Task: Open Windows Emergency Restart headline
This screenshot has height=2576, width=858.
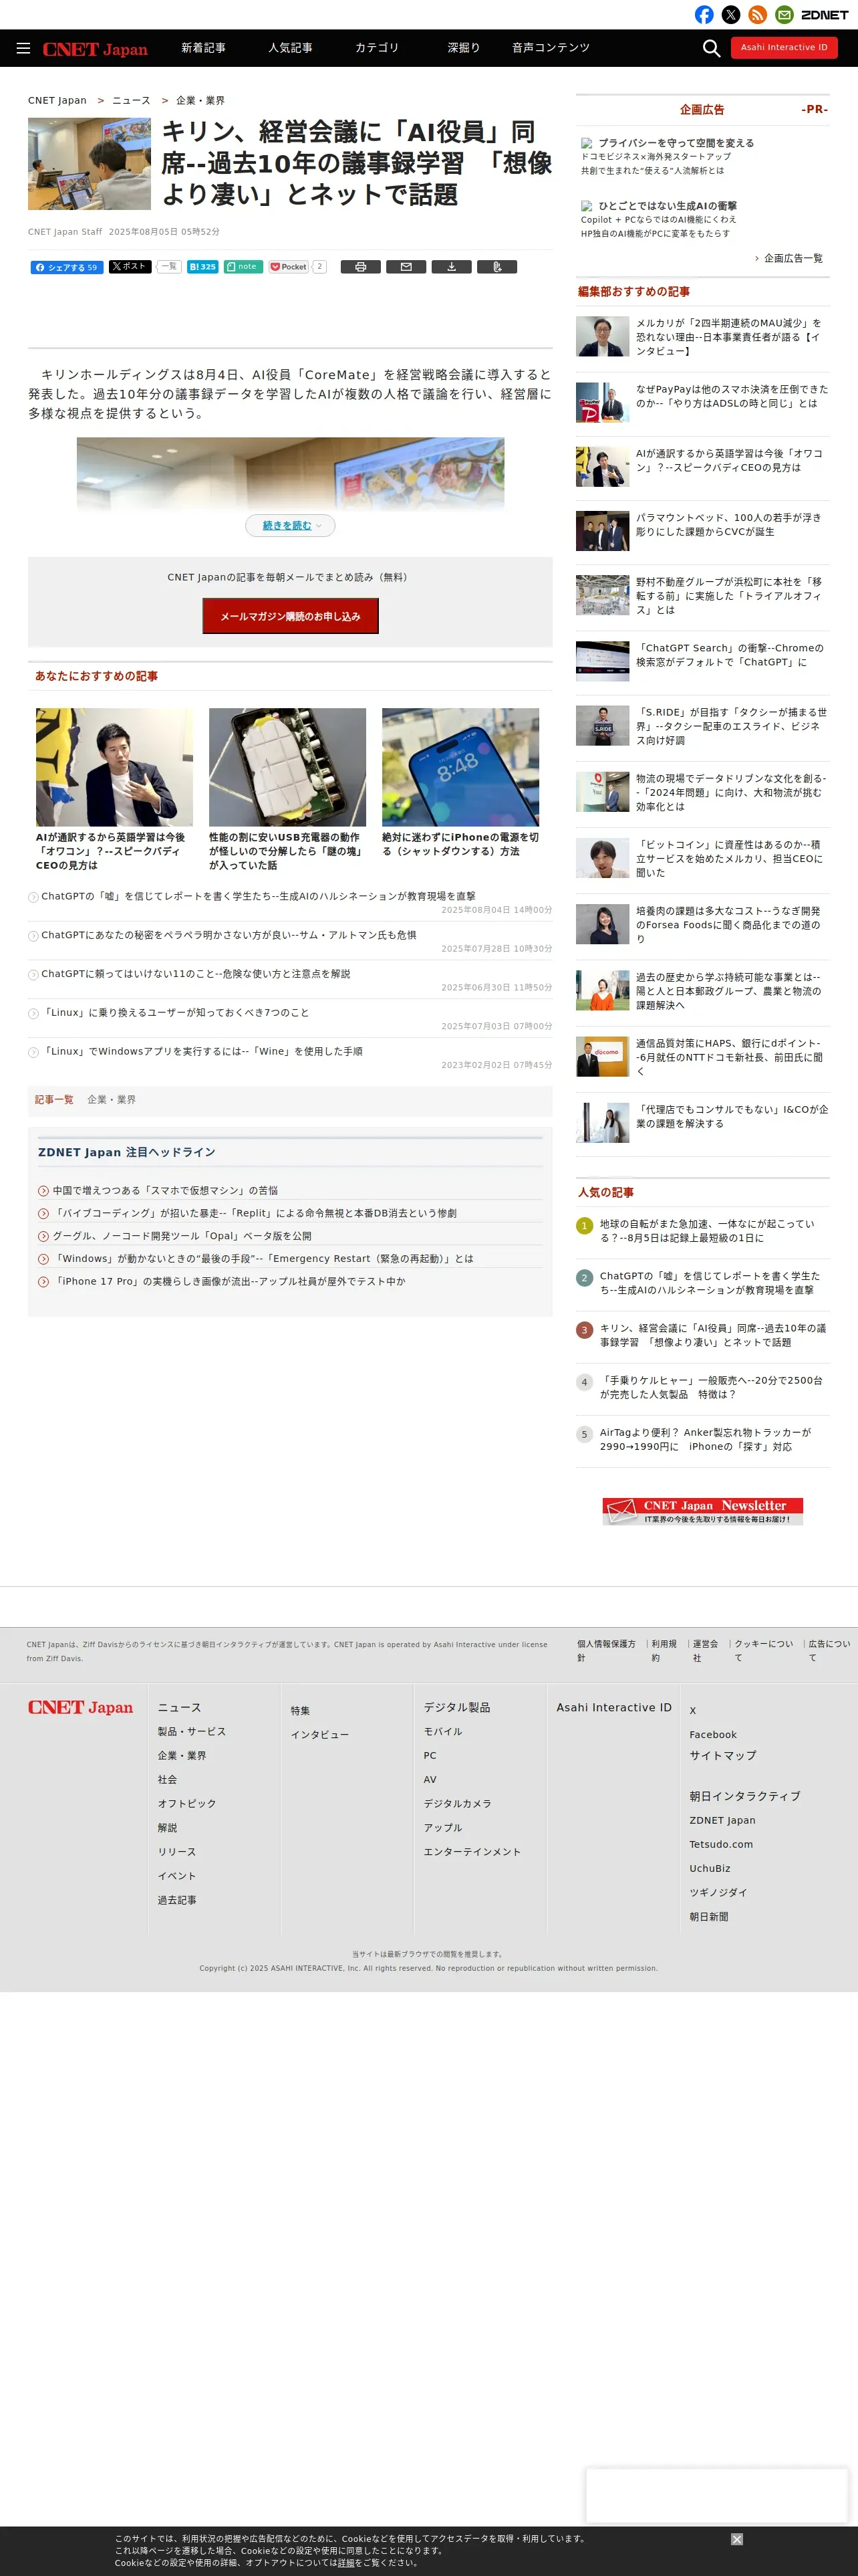Action: pos(264,1258)
